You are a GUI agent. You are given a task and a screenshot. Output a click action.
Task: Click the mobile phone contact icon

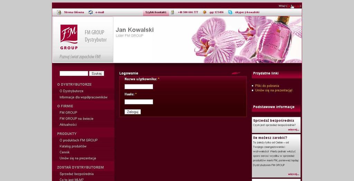coord(172,12)
